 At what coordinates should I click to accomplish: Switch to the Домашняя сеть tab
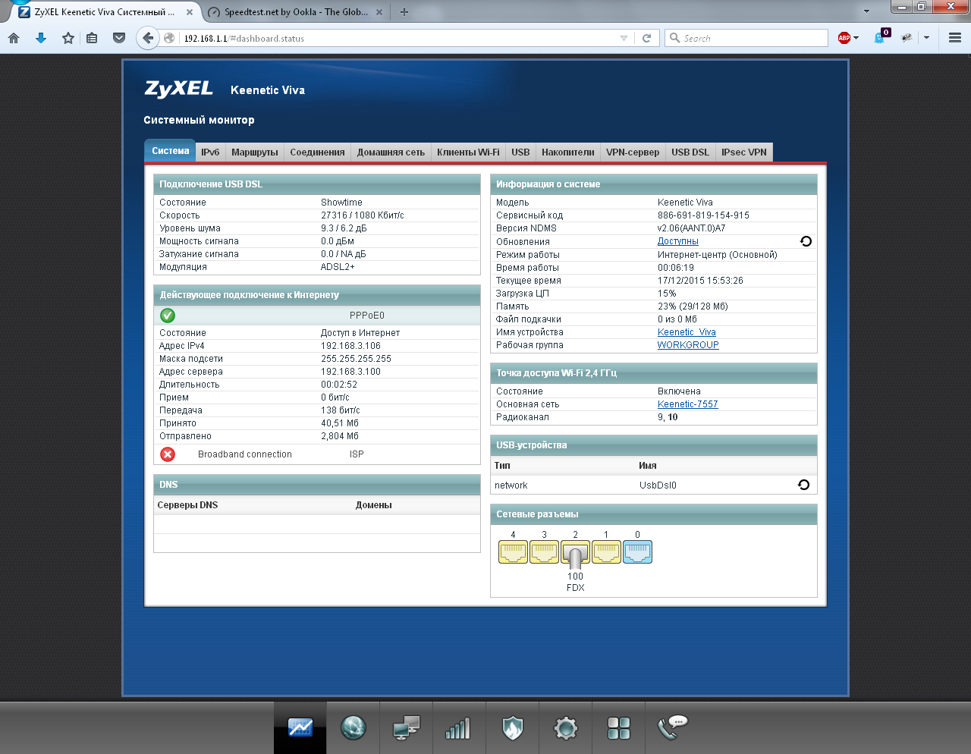tap(391, 152)
